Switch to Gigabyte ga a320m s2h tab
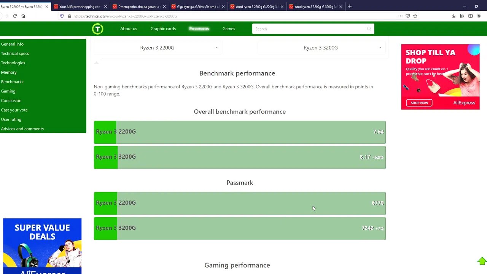 tap(198, 6)
